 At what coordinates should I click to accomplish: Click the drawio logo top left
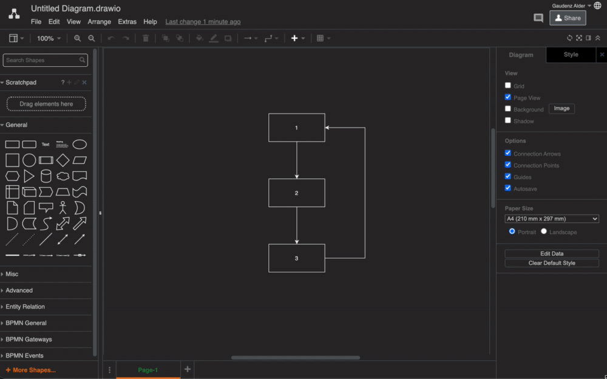pyautogui.click(x=13, y=12)
